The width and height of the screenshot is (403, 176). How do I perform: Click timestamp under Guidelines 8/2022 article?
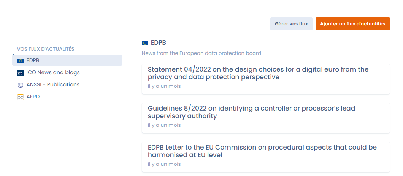tap(164, 125)
